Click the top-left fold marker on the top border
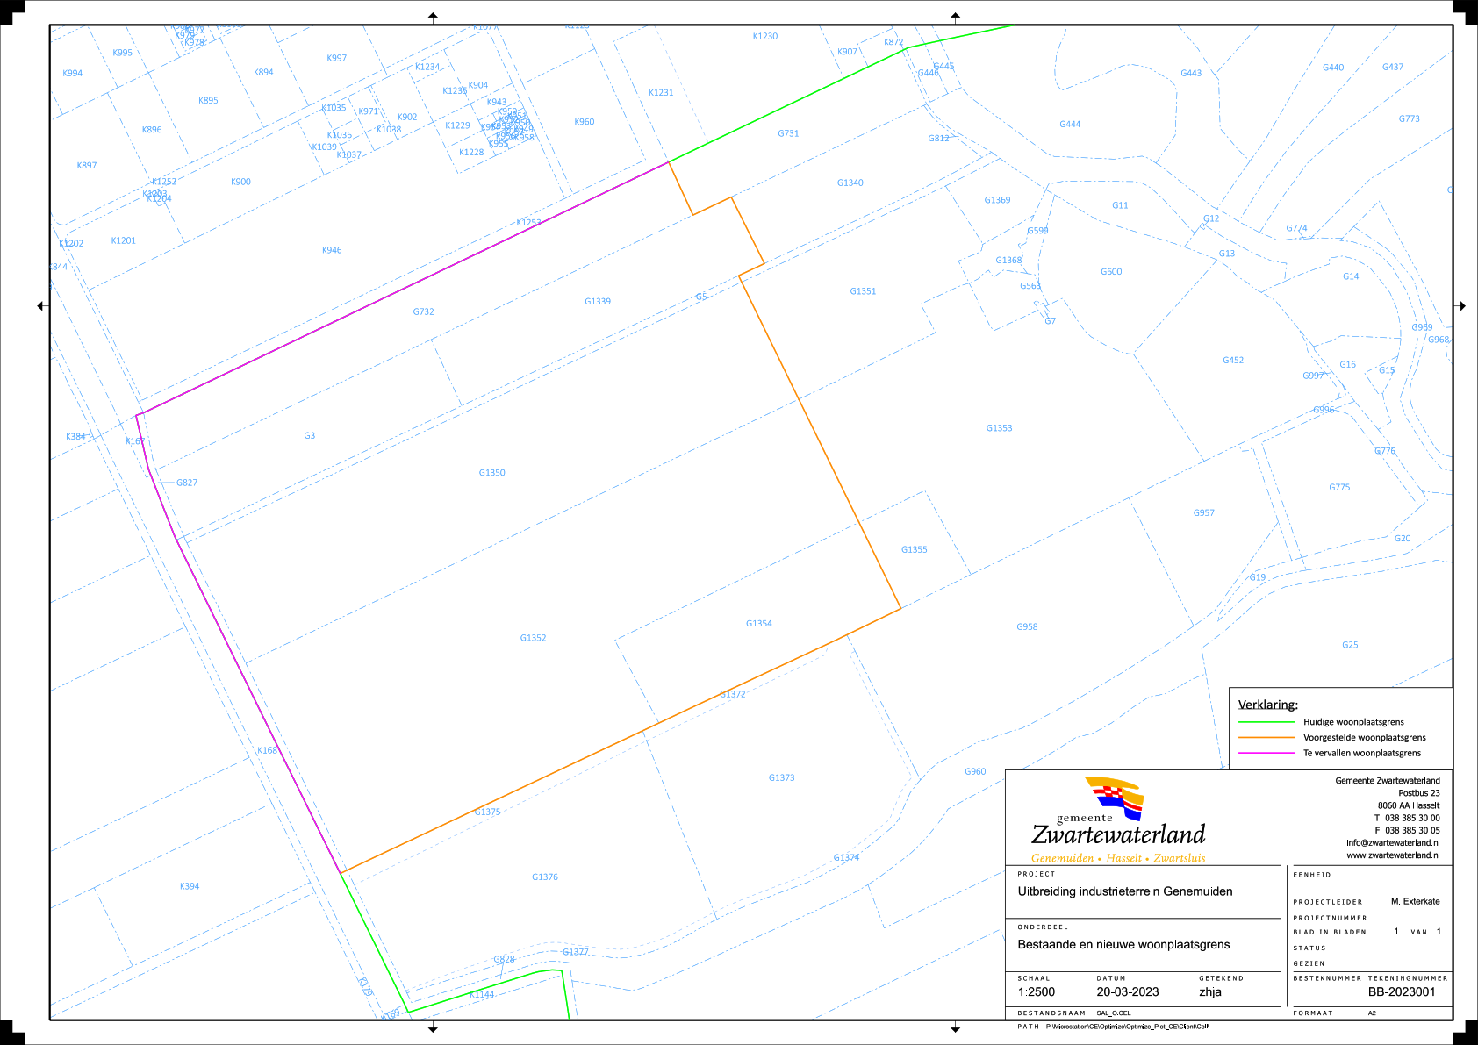 coord(433,17)
